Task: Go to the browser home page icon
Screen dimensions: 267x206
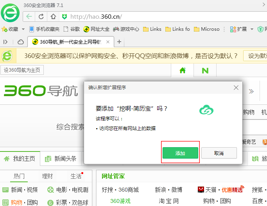Action: pyautogui.click(x=53, y=16)
